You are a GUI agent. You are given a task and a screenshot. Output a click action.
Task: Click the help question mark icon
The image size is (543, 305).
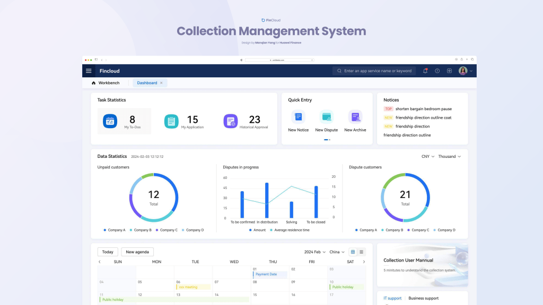[x=437, y=71]
